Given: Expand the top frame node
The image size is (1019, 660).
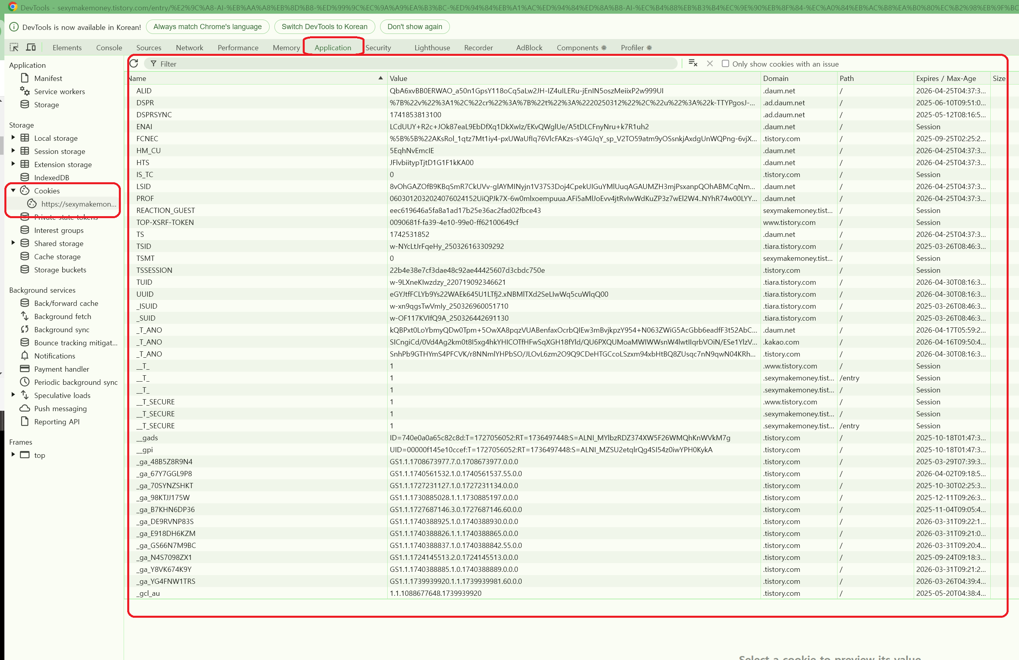Looking at the screenshot, I should pyautogui.click(x=13, y=455).
